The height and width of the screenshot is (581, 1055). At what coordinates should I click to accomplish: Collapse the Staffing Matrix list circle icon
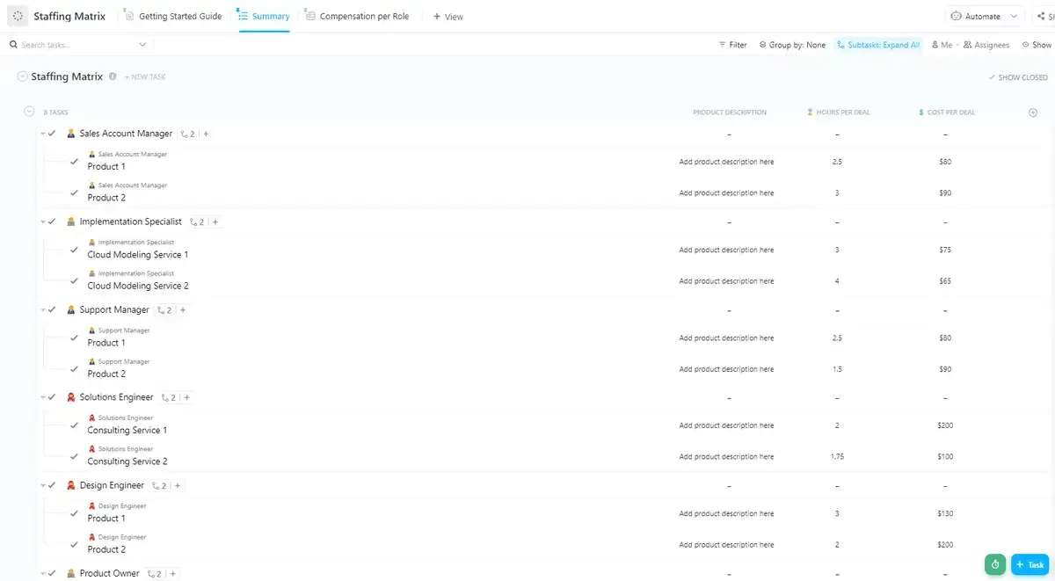(22, 76)
